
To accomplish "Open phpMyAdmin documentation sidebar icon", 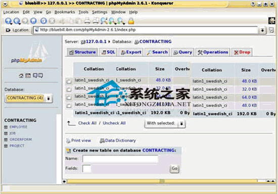I will [35, 76].
